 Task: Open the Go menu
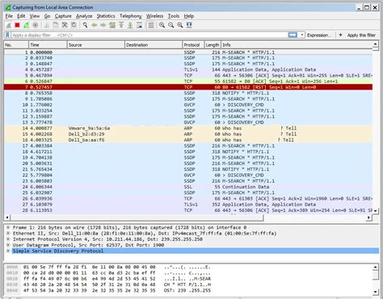click(x=47, y=16)
